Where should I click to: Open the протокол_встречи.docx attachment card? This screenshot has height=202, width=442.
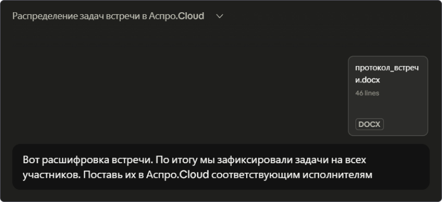point(388,96)
